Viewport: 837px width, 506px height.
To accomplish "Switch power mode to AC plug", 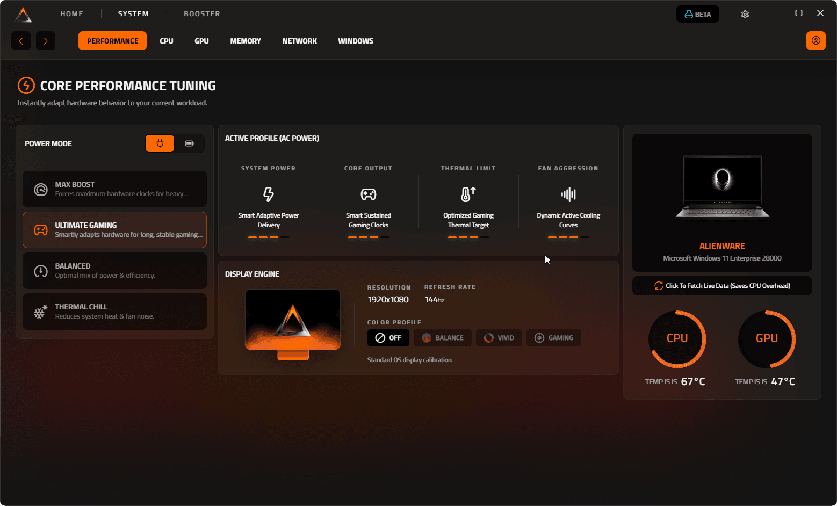I will click(x=160, y=143).
